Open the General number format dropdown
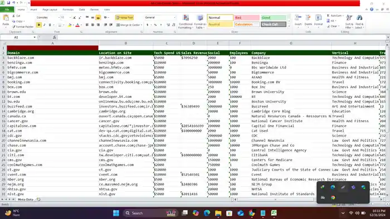390x219 pixels. (174, 18)
